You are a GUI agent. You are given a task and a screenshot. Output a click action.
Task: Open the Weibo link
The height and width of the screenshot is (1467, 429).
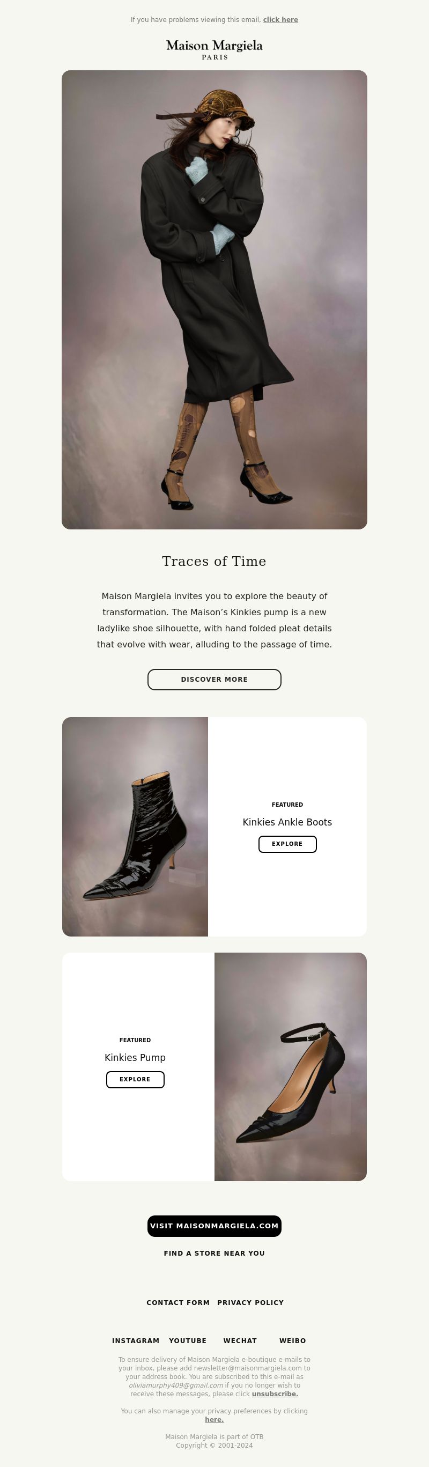292,1340
